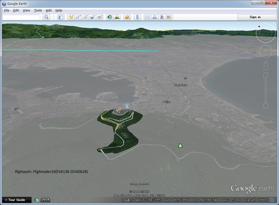The width and height of the screenshot is (279, 205).
Task: Show historical imagery clock icon
Action: click(110, 17)
